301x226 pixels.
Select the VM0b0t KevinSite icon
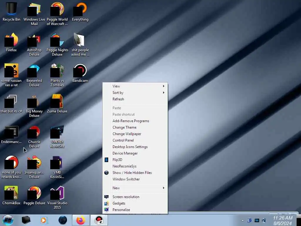[57, 136]
